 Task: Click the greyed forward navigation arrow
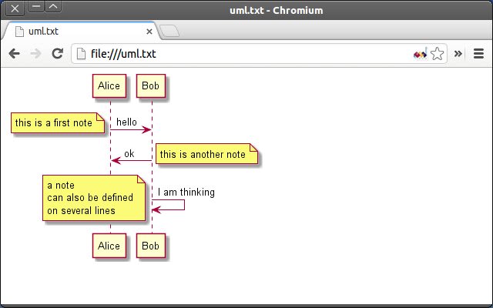pos(36,54)
